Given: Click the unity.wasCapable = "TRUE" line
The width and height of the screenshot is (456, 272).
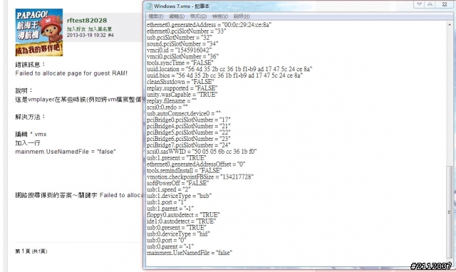Looking at the screenshot, I should [x=182, y=95].
